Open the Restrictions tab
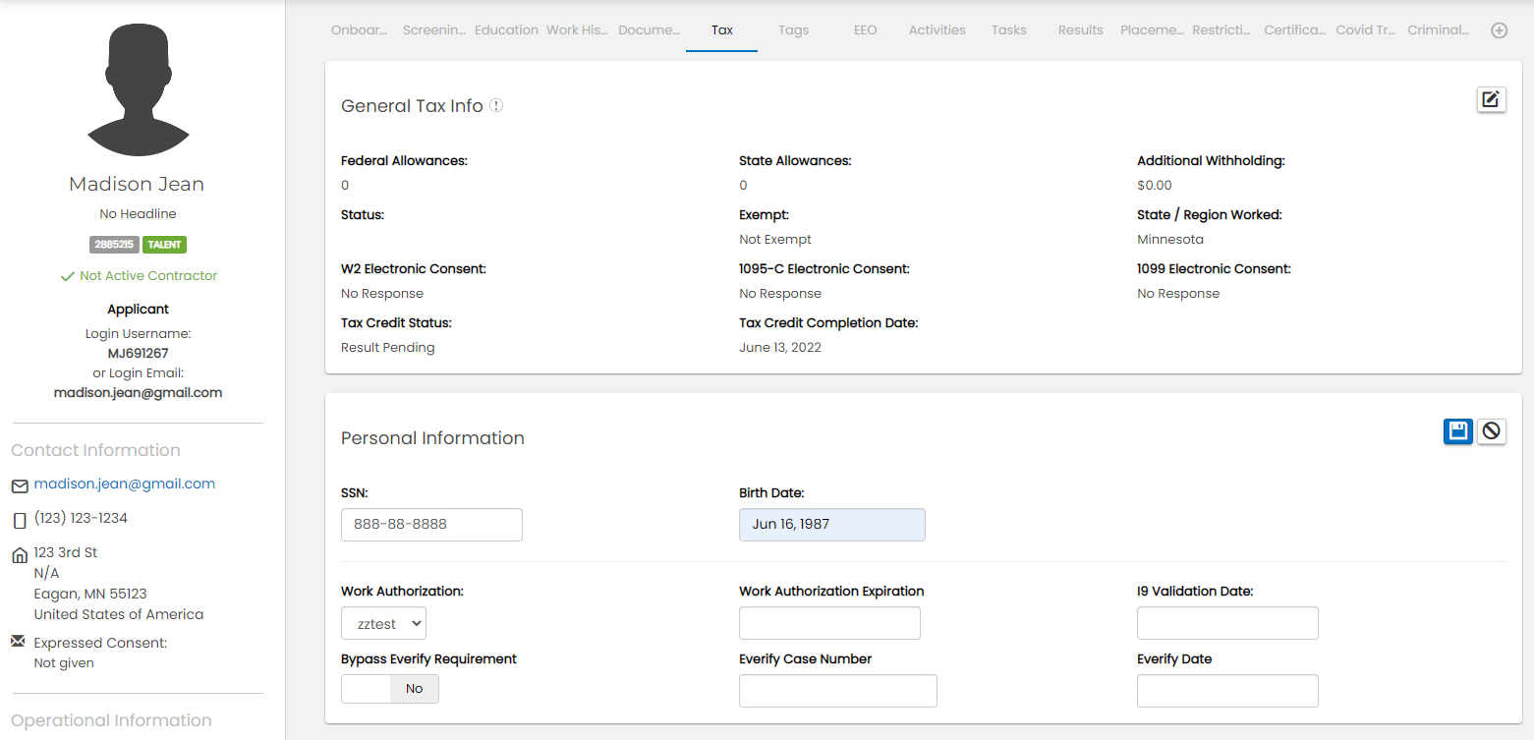1534x740 pixels. coord(1223,30)
